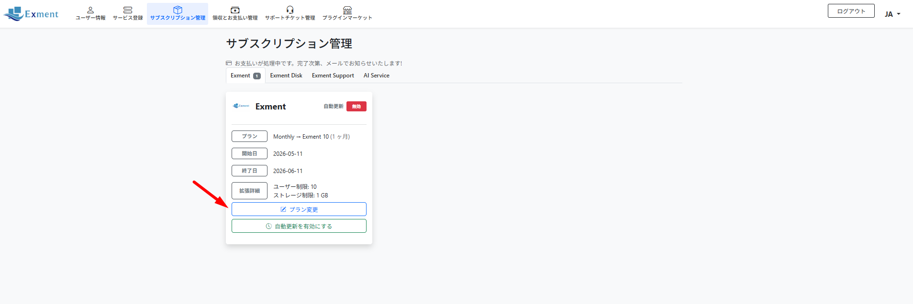Click the 終了日 label box
This screenshot has height=304, width=913.
click(249, 171)
